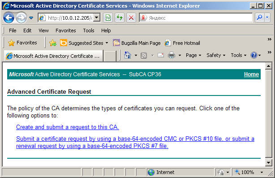
Task: Open search provider options dropdown
Action: coord(267,17)
